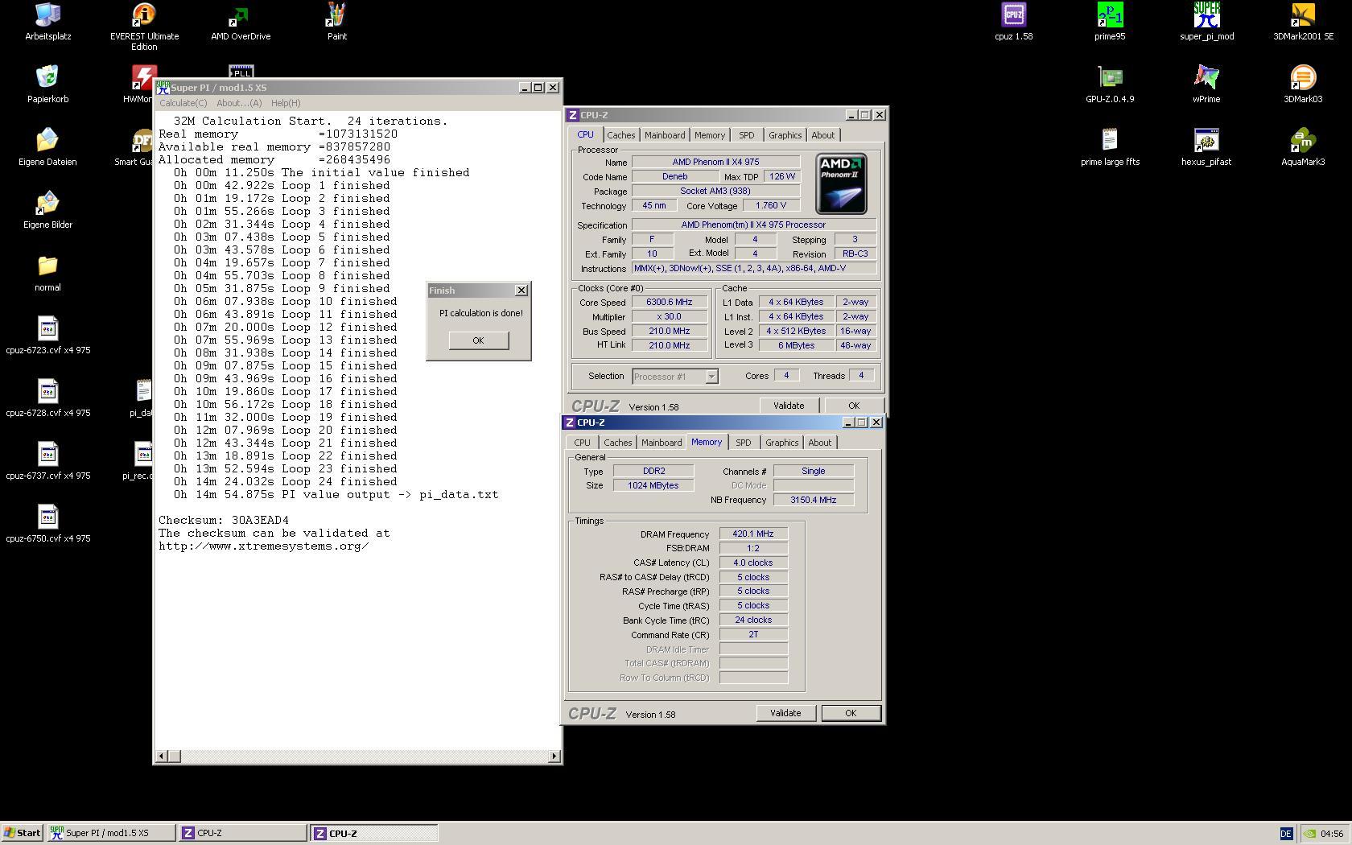The width and height of the screenshot is (1352, 845).
Task: Switch to Graphics tab in upper CPU-Z
Action: coord(785,135)
